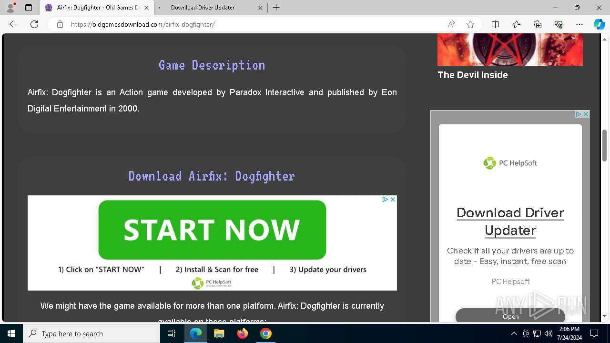
Task: Click the PC HelpSoft logo in sidebar ad
Action: (510, 163)
